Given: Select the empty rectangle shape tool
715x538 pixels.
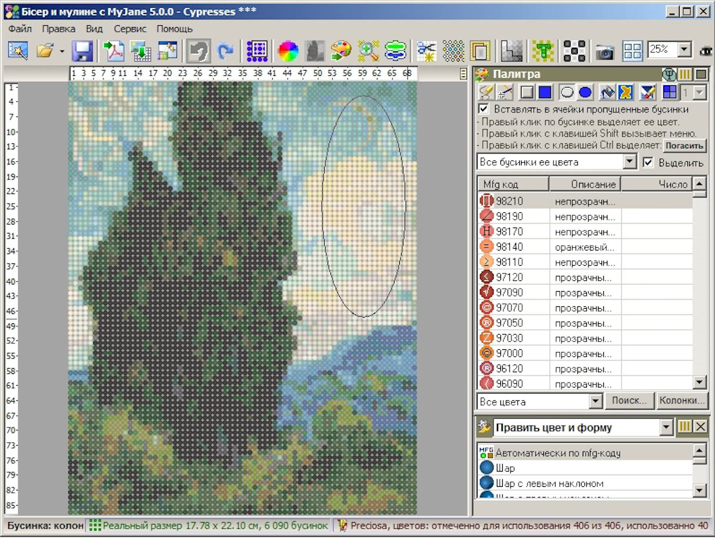Looking at the screenshot, I should (x=527, y=92).
